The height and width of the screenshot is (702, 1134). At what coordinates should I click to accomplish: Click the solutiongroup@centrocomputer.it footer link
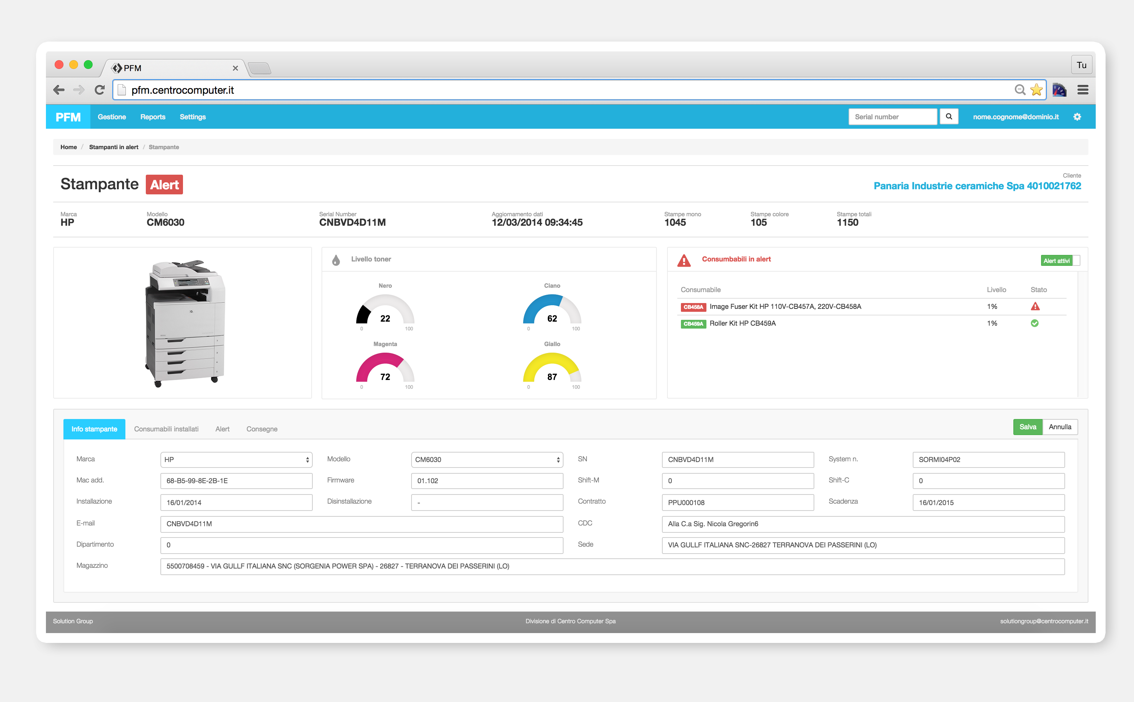[x=1044, y=621]
